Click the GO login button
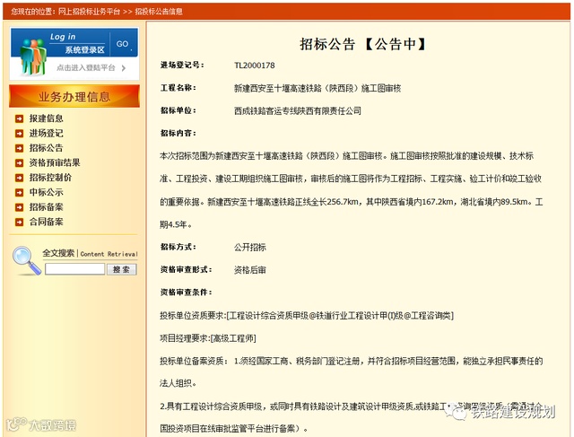574x437 pixels. [124, 44]
